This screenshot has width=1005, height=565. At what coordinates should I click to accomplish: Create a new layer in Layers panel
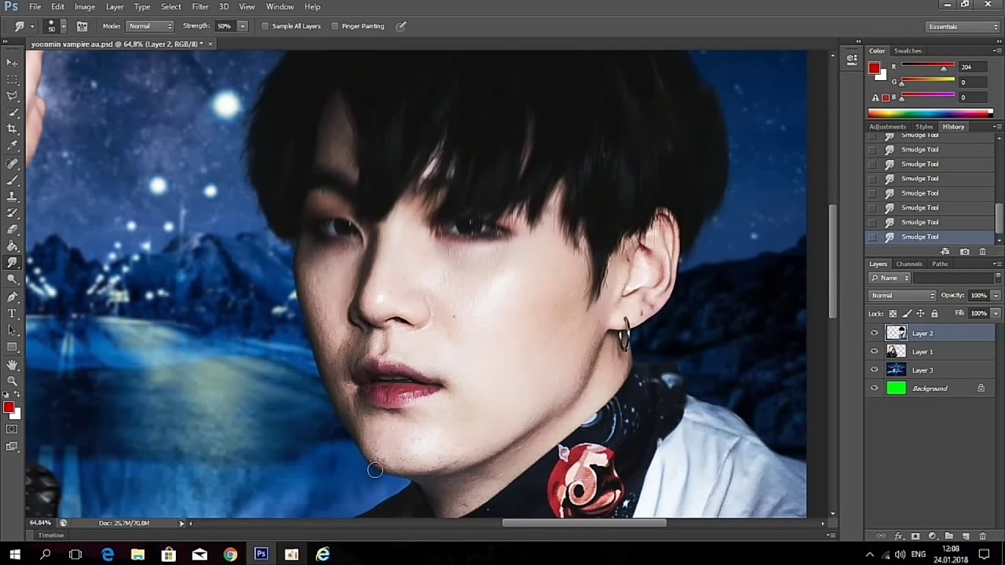[x=966, y=536]
